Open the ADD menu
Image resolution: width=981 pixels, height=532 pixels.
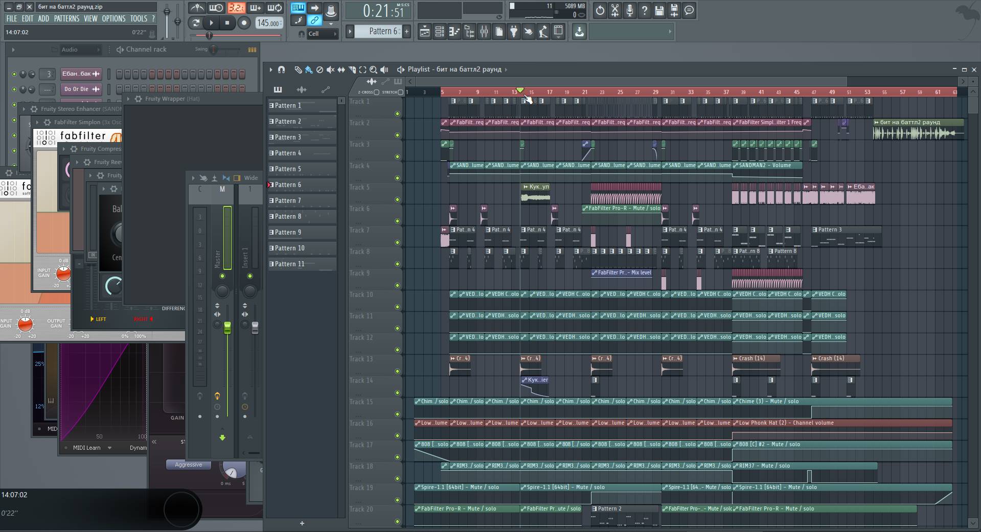[43, 18]
